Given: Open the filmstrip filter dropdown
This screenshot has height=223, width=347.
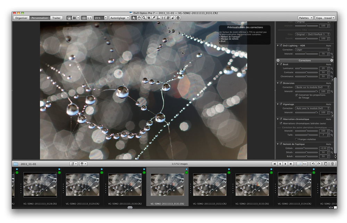Looking at the screenshot, I should point(83,164).
